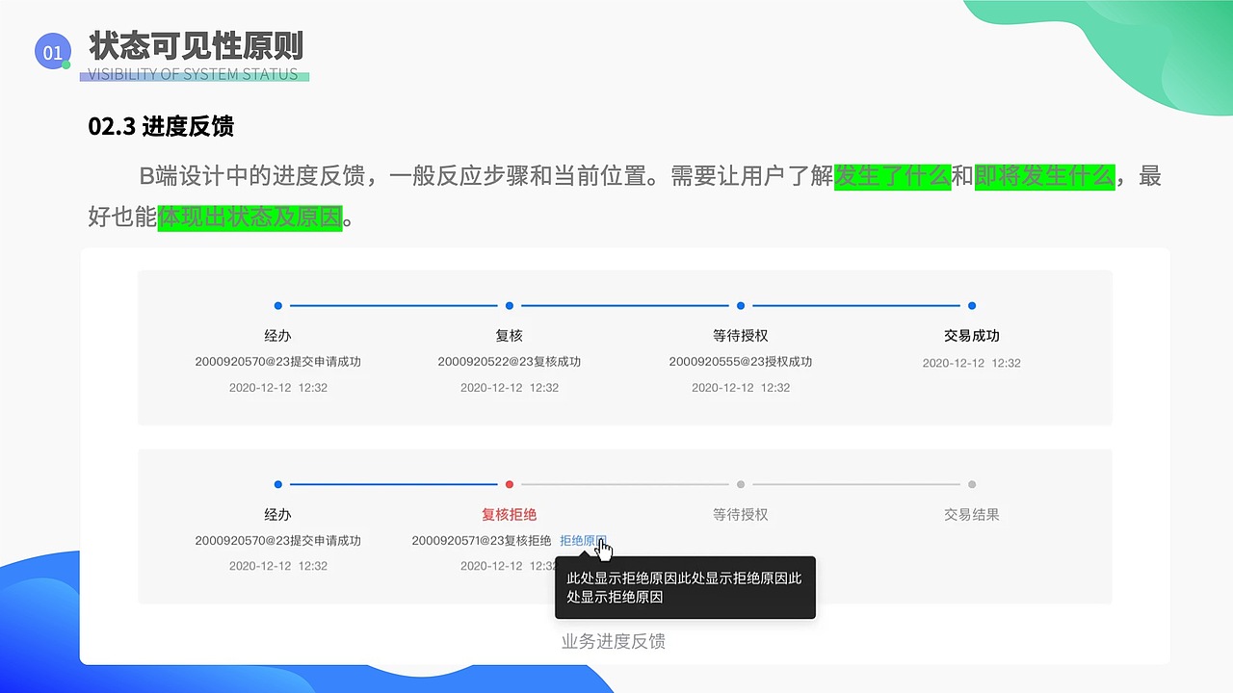The width and height of the screenshot is (1233, 693).
Task: Click highlighted text 发生了什么
Action: coord(892,177)
